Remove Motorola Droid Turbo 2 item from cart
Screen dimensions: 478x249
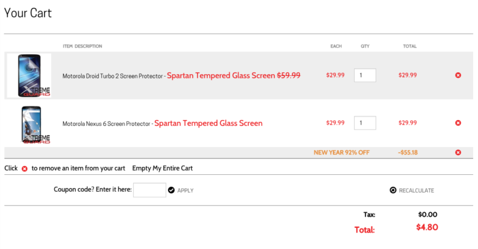458,75
